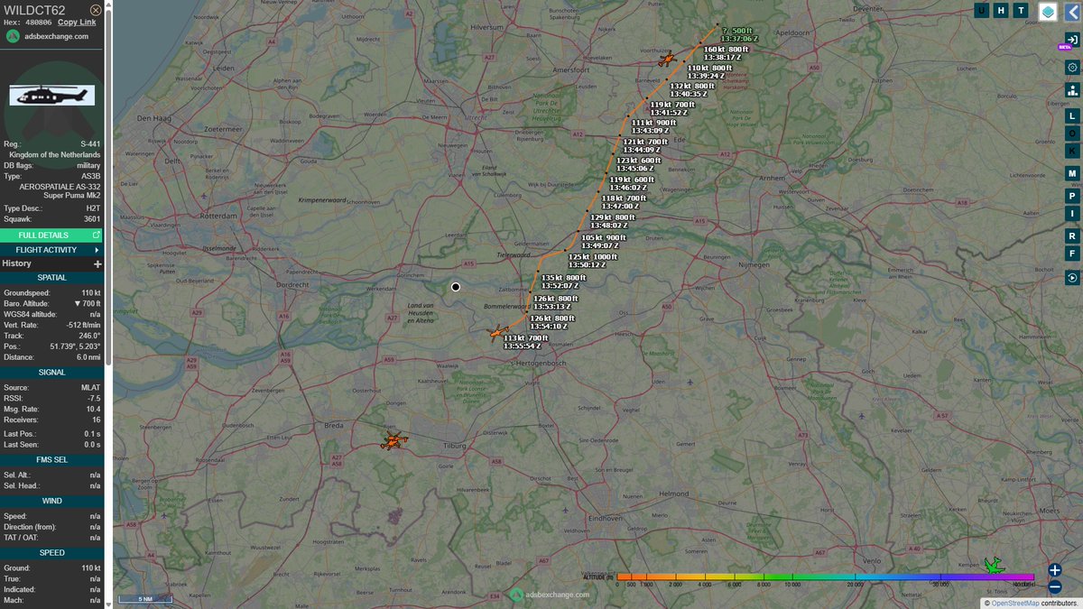Expand History with the plus icon
Image resolution: width=1083 pixels, height=609 pixels.
[97, 263]
